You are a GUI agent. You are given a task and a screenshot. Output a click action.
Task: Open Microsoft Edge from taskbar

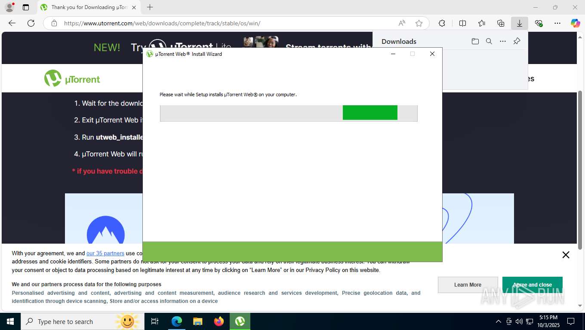[x=177, y=321]
